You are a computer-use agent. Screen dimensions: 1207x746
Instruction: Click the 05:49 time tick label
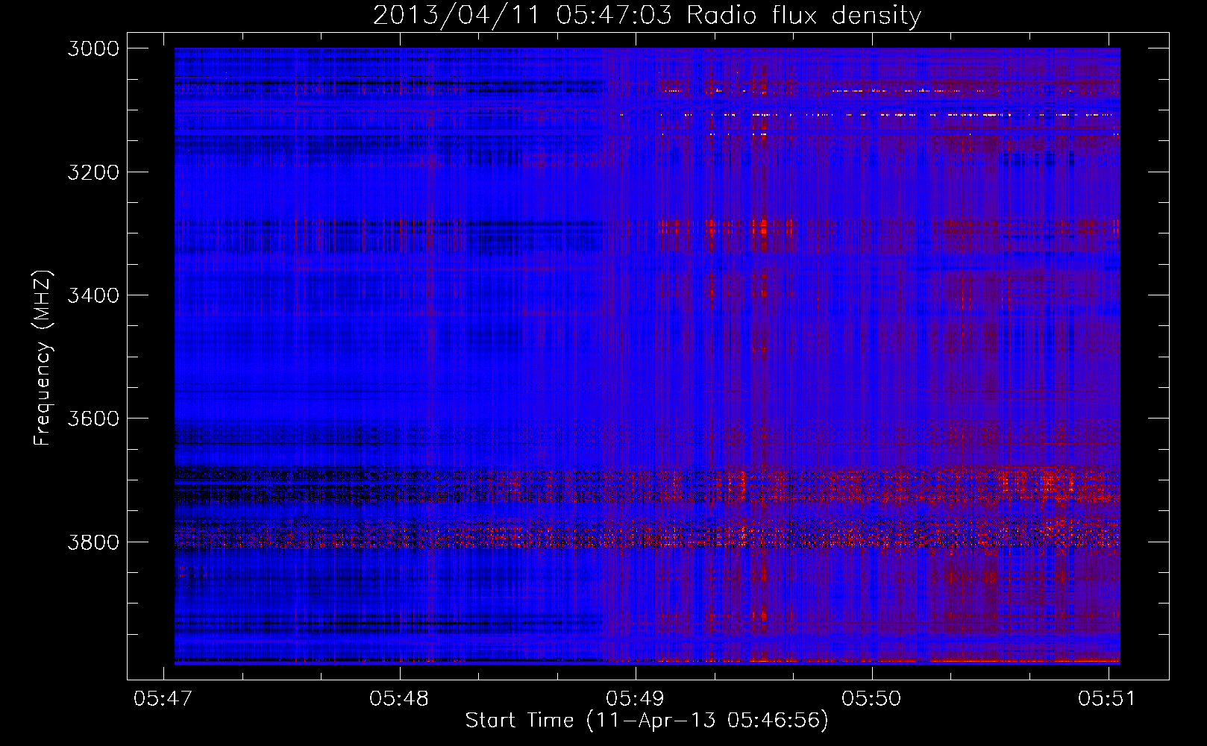coord(636,698)
